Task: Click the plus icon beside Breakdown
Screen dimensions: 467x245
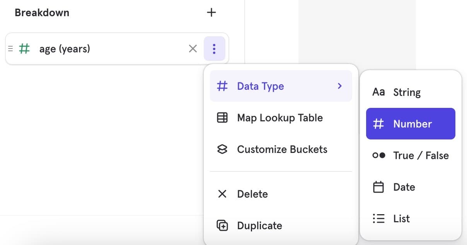Action: pyautogui.click(x=211, y=12)
